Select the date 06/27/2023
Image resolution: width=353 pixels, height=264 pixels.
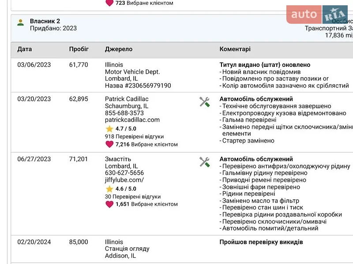coord(34,159)
